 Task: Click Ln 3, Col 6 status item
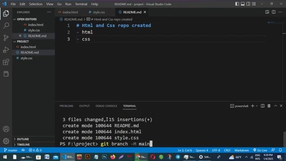[x=185, y=150]
